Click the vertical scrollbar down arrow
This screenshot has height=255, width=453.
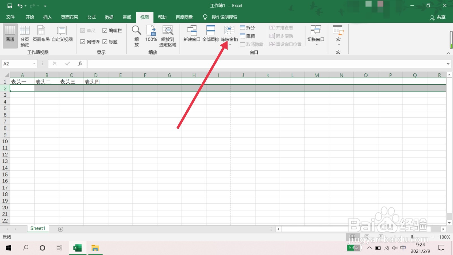tap(449, 223)
